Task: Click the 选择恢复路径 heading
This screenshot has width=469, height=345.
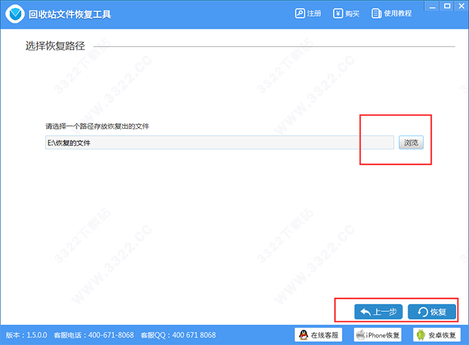Action: pos(55,45)
